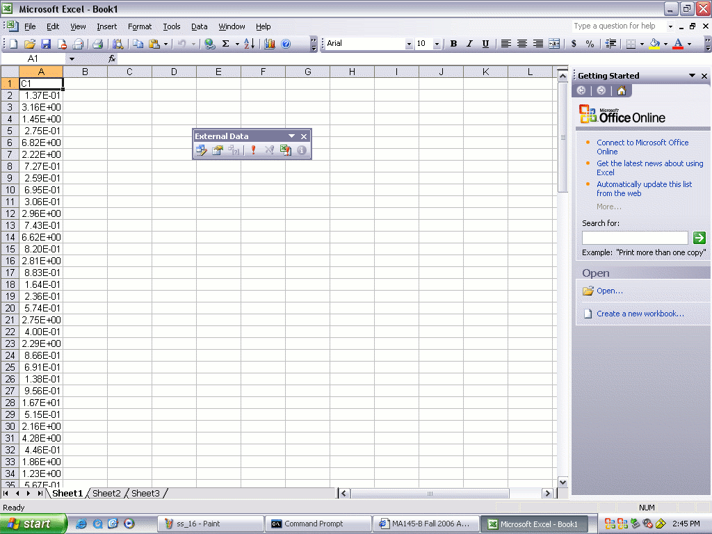Image resolution: width=712 pixels, height=534 pixels.
Task: Toggle Italic formatting
Action: coord(469,44)
